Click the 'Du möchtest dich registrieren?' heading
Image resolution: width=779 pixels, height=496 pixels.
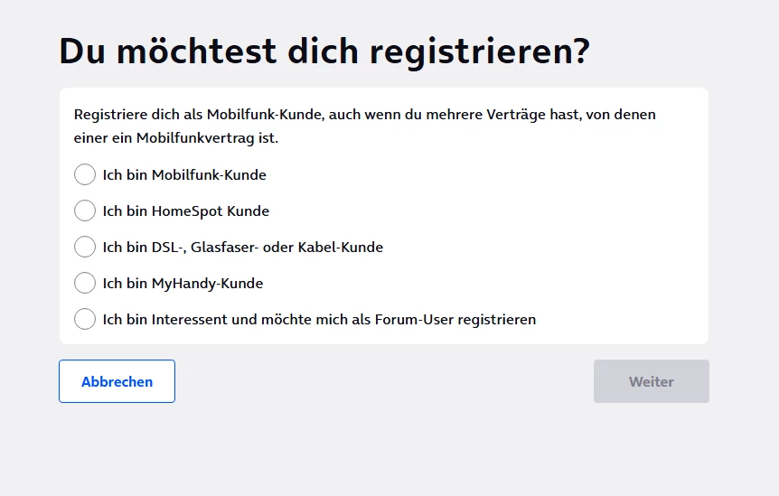324,51
